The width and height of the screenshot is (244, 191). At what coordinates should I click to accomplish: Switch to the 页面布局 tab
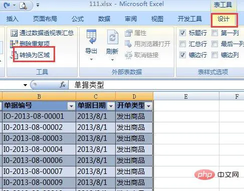(x=45, y=19)
